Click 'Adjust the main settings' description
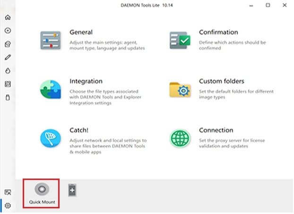The width and height of the screenshot is (294, 214). pyautogui.click(x=107, y=45)
